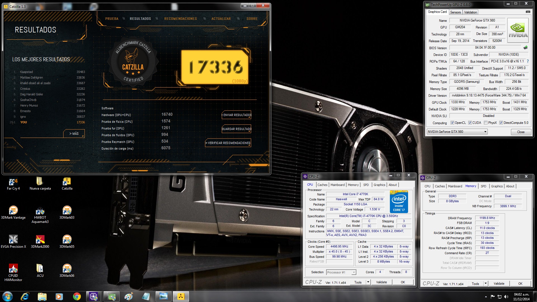Open Catzilla PRUEBA tab

[x=112, y=19]
